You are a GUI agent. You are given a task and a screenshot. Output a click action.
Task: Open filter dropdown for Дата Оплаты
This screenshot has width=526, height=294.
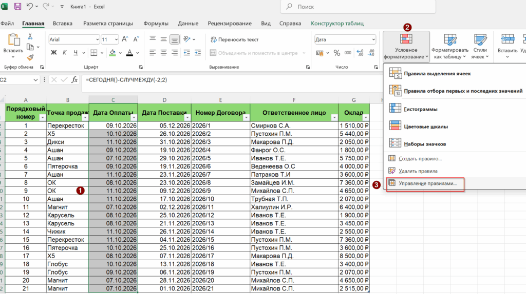(134, 117)
